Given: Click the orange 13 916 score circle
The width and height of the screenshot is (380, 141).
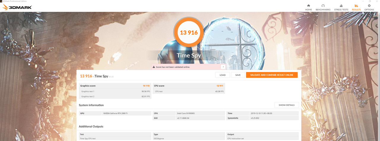Looking at the screenshot, I should (189, 33).
